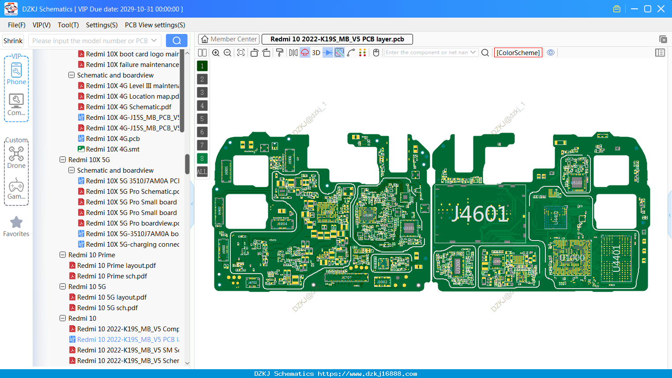Select PCB layer 1
The width and height of the screenshot is (672, 378).
[x=202, y=66]
